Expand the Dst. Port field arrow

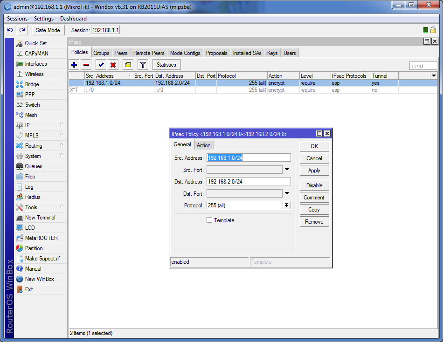[x=287, y=193]
